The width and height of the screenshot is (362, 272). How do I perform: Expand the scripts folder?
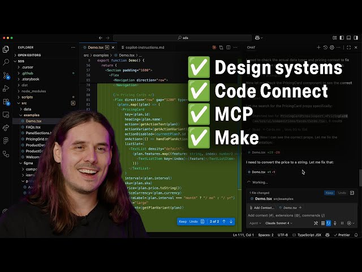tap(27, 97)
